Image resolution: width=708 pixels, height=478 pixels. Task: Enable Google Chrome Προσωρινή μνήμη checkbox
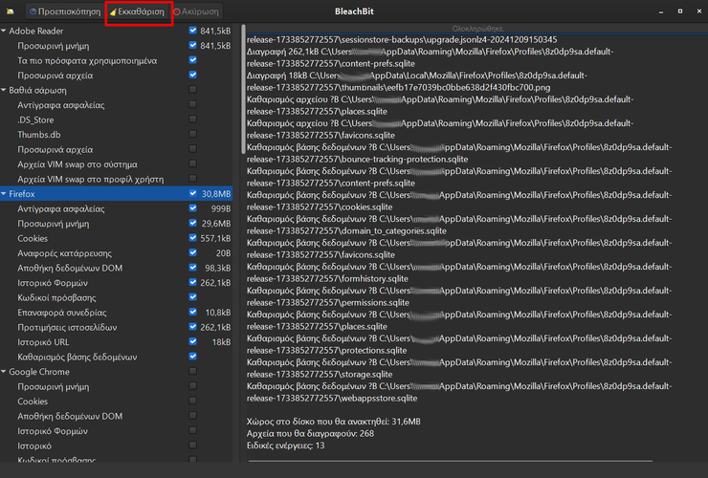click(x=193, y=386)
